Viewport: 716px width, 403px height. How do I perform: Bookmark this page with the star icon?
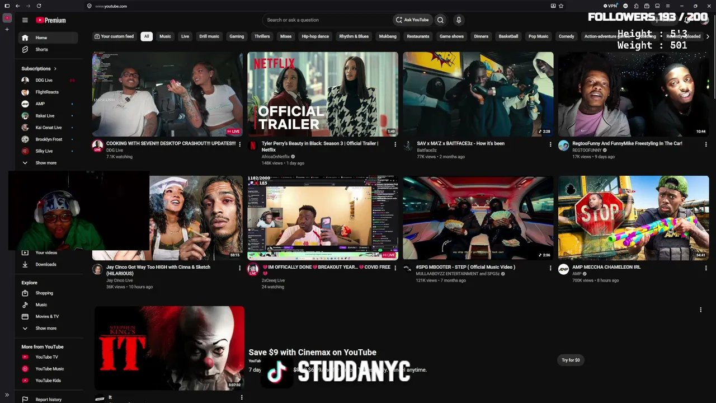coord(561,6)
